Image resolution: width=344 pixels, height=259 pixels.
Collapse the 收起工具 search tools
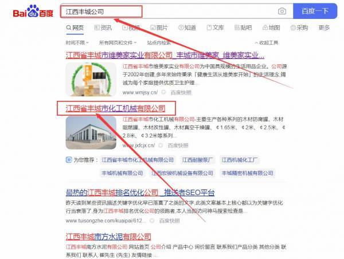pos(267,42)
